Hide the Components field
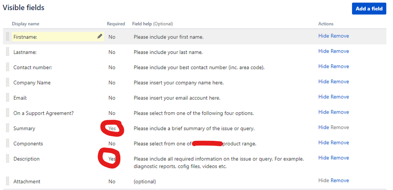This screenshot has height=190, width=393. 324,142
